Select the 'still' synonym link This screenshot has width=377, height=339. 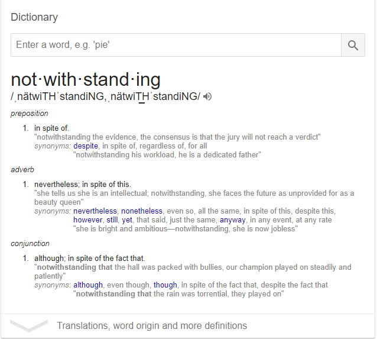click(112, 220)
